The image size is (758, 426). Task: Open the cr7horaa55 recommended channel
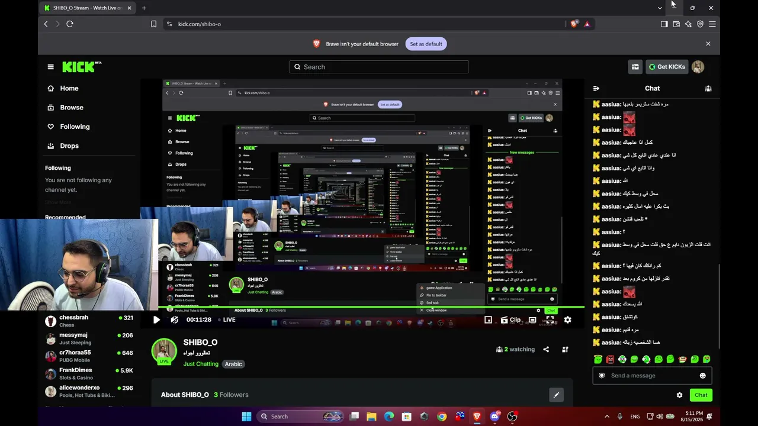pyautogui.click(x=90, y=356)
